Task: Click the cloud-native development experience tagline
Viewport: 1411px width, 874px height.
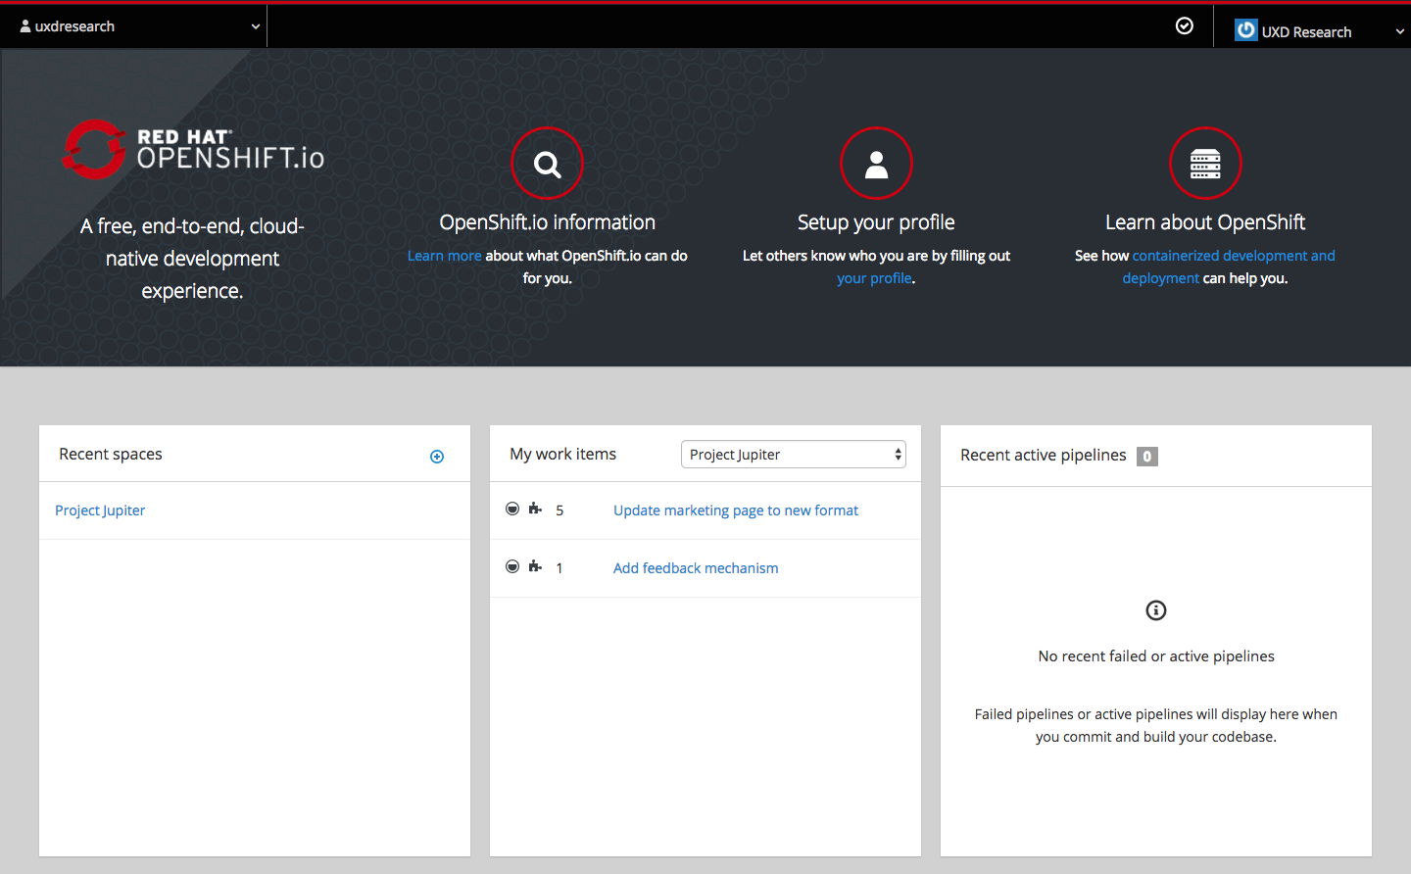Action: pyautogui.click(x=192, y=259)
